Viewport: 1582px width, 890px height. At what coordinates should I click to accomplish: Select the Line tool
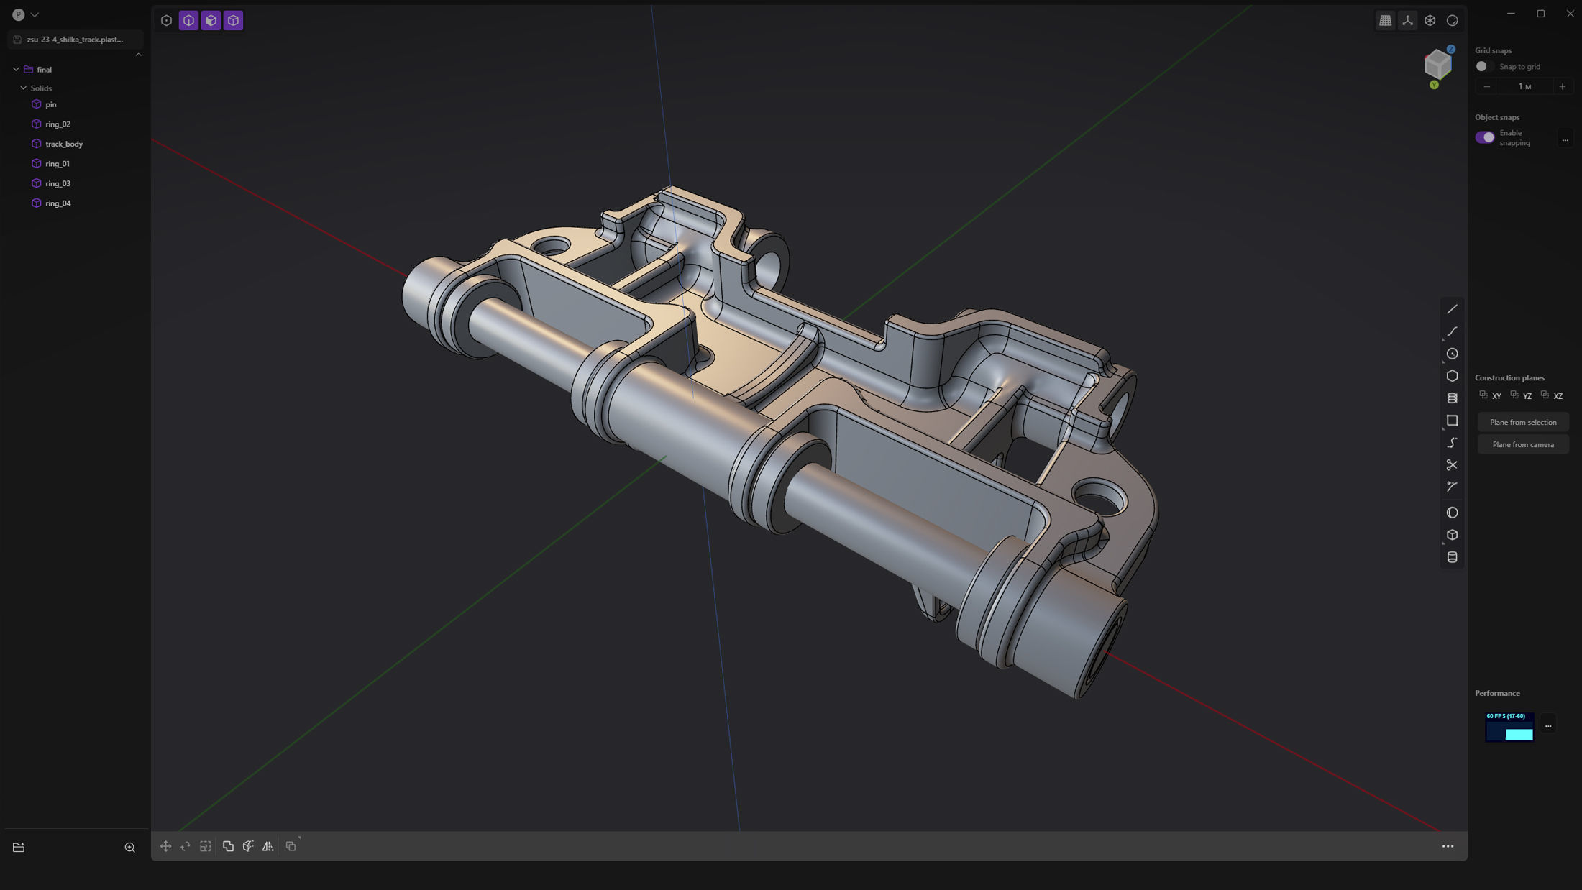pyautogui.click(x=1452, y=309)
